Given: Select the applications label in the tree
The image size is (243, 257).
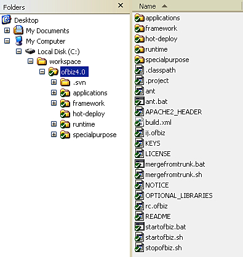Looking at the screenshot, I should (90, 93).
